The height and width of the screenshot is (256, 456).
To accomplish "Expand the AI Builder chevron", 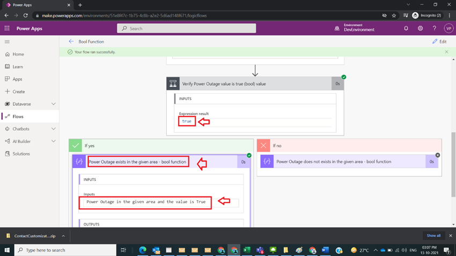I will [x=54, y=141].
